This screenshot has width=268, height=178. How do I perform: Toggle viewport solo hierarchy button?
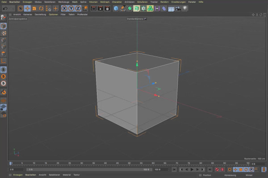[4, 83]
